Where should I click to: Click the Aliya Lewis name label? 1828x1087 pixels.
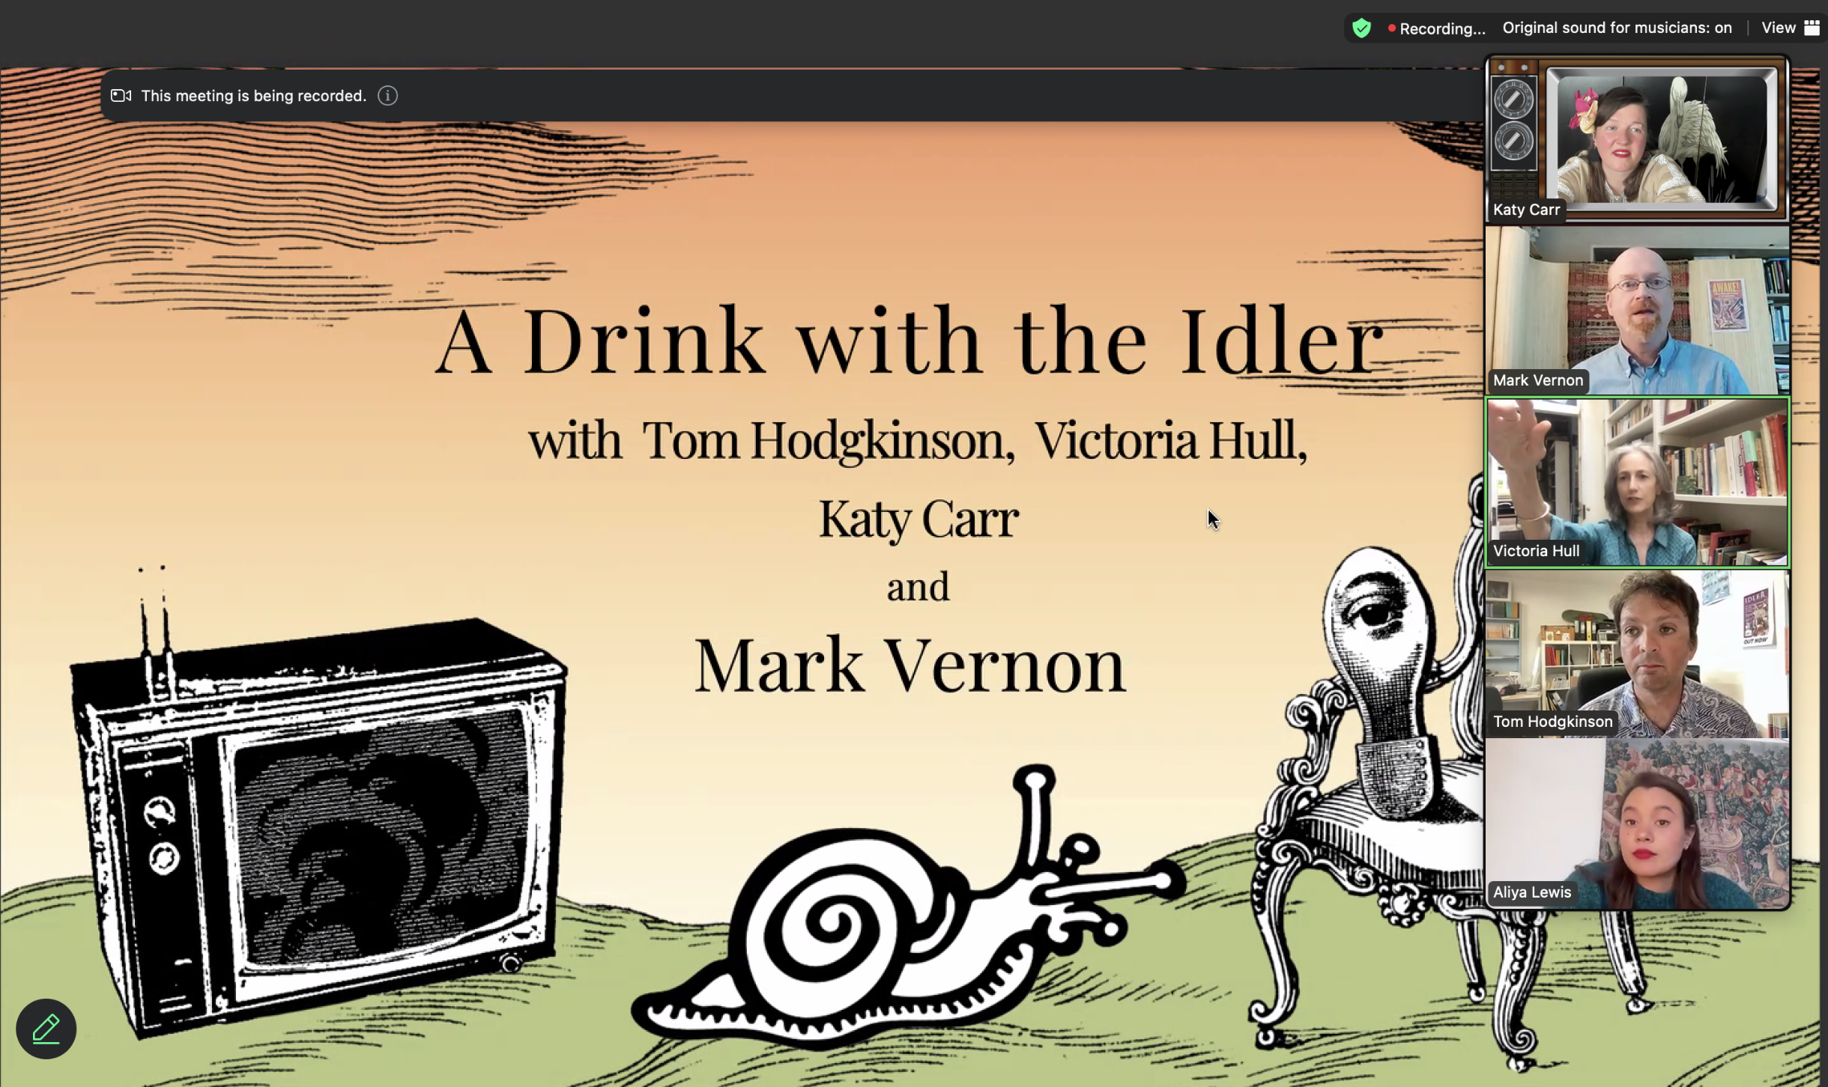point(1532,892)
